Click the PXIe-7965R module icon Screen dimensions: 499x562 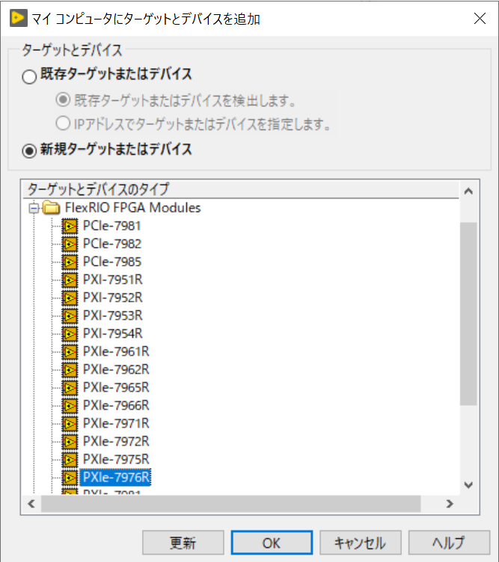point(70,388)
